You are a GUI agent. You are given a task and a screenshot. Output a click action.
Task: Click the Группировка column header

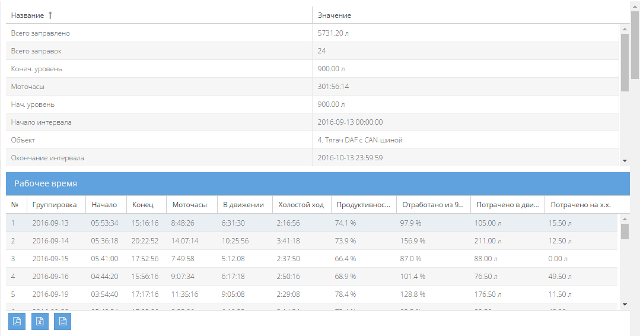click(55, 205)
